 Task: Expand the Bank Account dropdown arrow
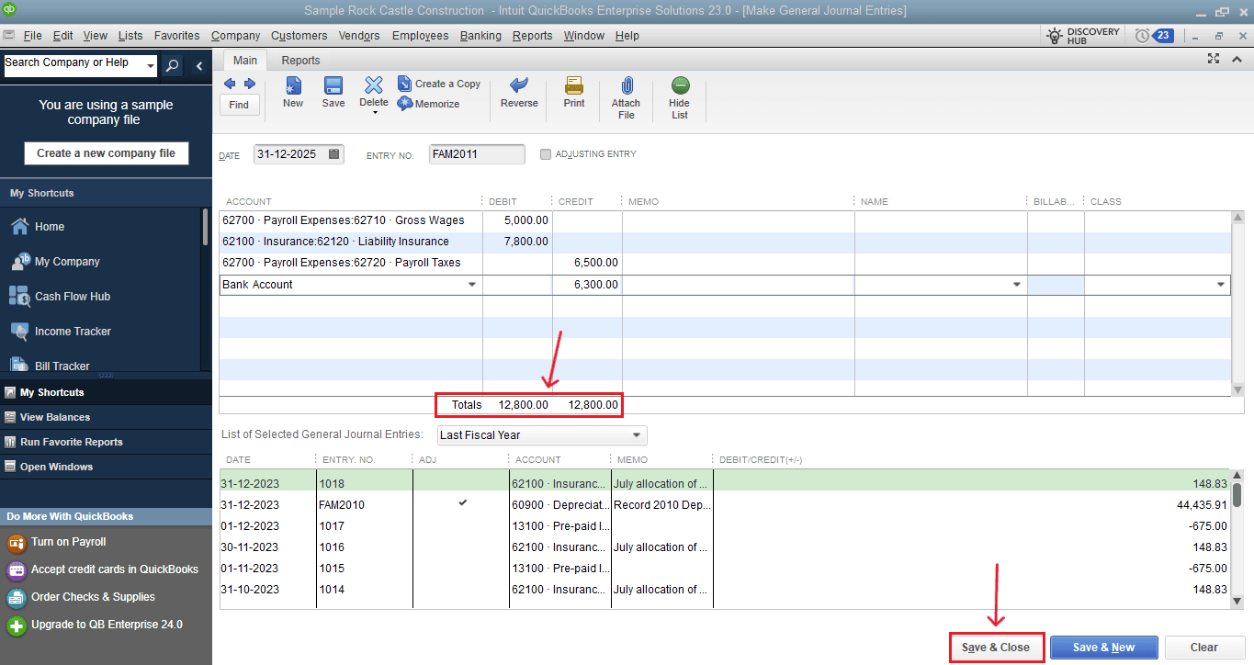(x=472, y=285)
